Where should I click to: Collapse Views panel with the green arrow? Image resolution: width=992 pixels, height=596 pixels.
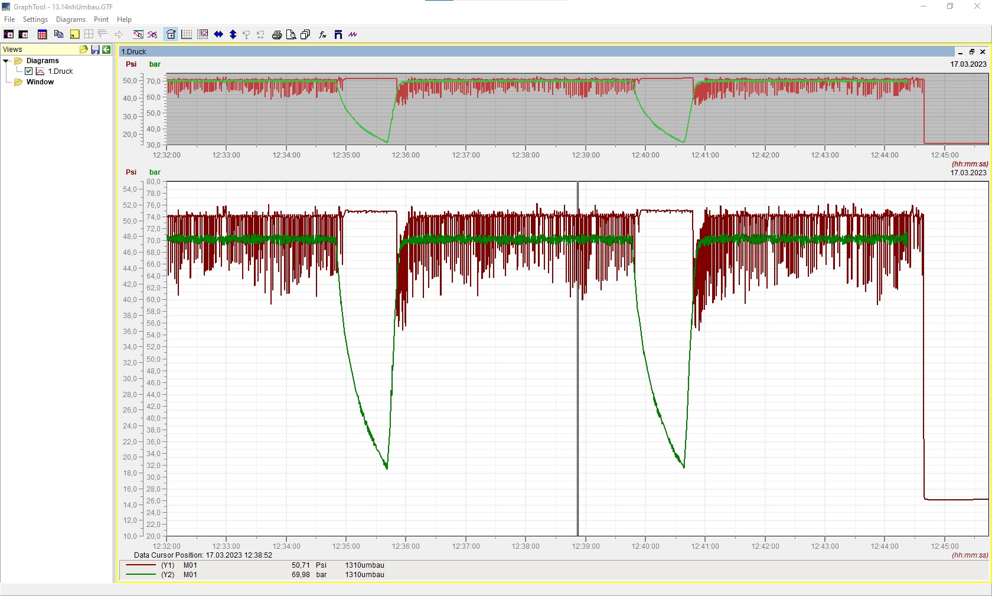(106, 50)
